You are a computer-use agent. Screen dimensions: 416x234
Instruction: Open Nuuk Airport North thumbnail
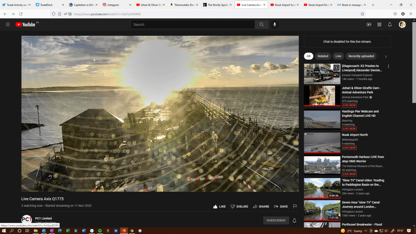pyautogui.click(x=322, y=142)
